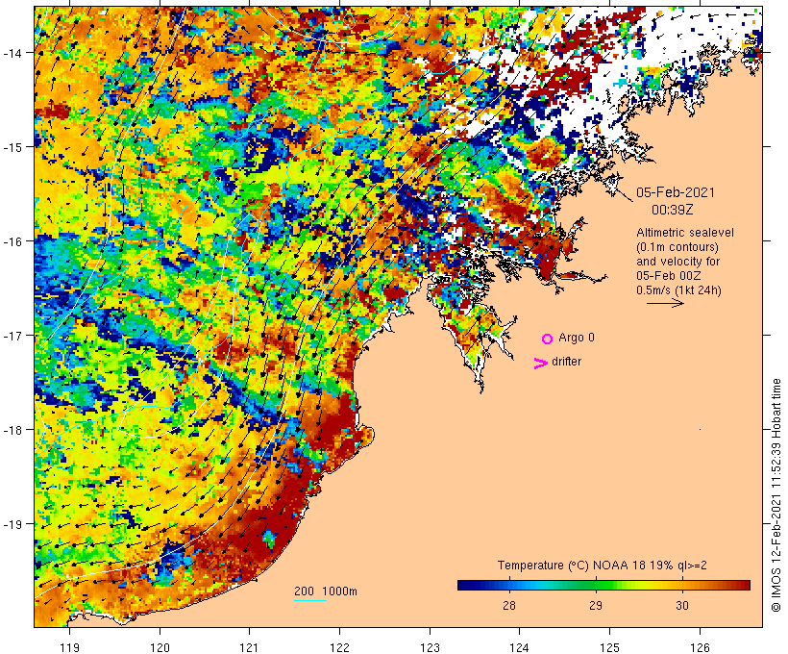Click the dark red end of the color bar
This screenshot has height=654, width=788.
[x=745, y=585]
